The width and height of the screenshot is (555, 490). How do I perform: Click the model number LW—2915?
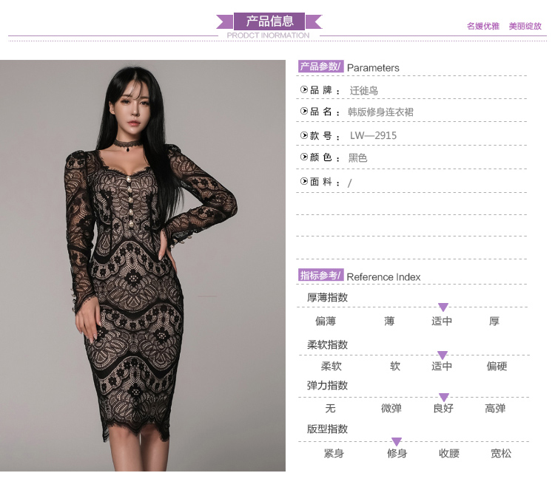pos(373,135)
